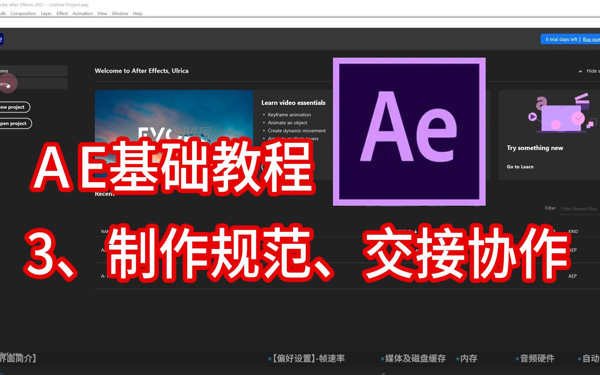Open the Composition menu

[x=23, y=14]
